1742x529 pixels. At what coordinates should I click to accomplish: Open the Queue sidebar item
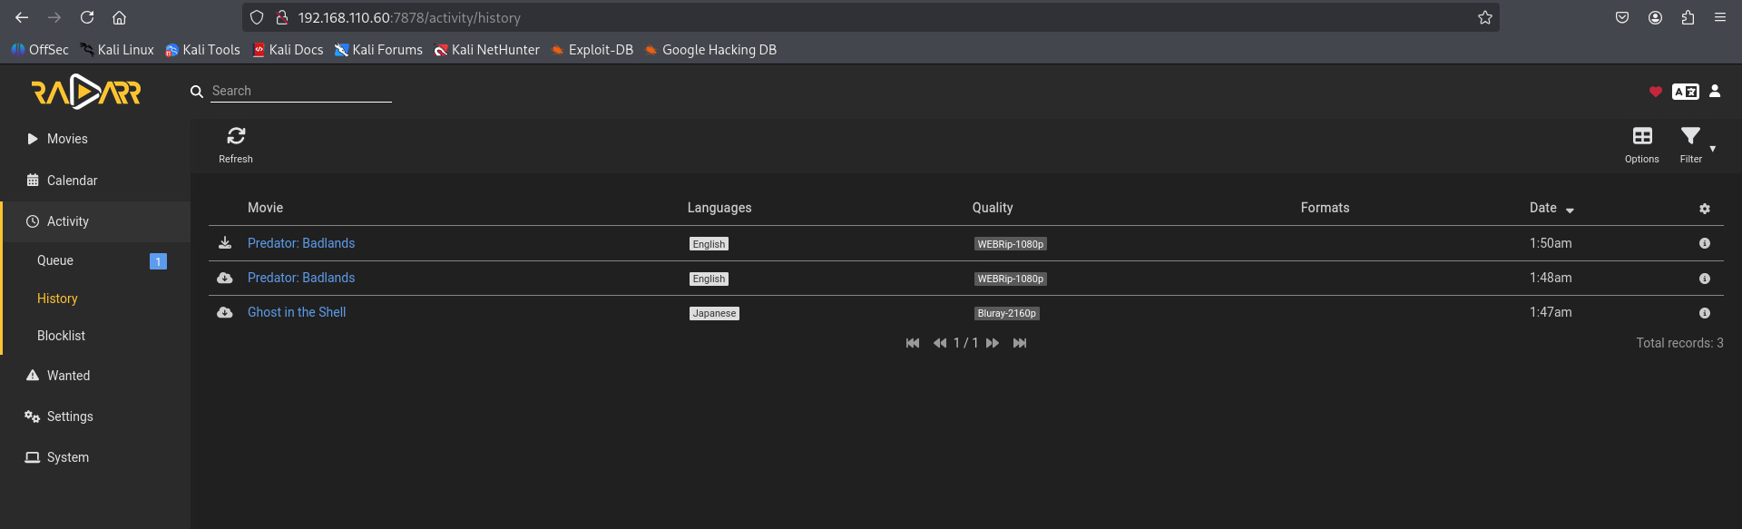(x=55, y=260)
